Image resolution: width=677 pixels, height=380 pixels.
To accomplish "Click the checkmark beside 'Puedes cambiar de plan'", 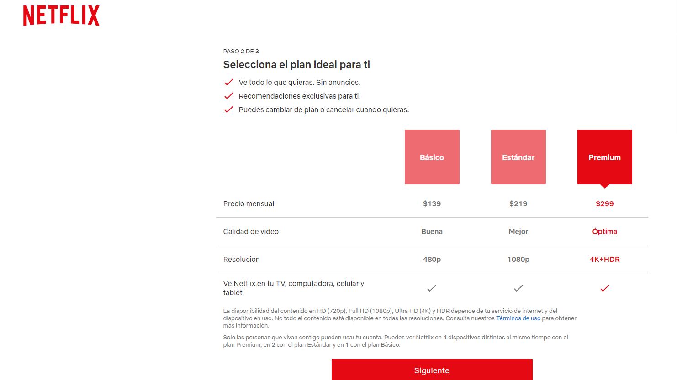I will [228, 109].
